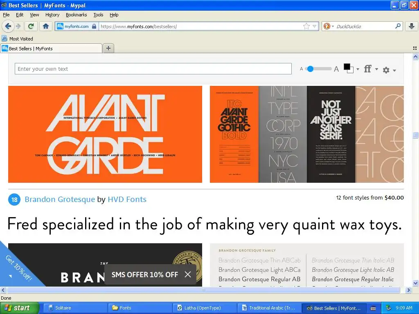Switch to the Fonts folder taskbar item
The width and height of the screenshot is (419, 314).
pos(140,308)
